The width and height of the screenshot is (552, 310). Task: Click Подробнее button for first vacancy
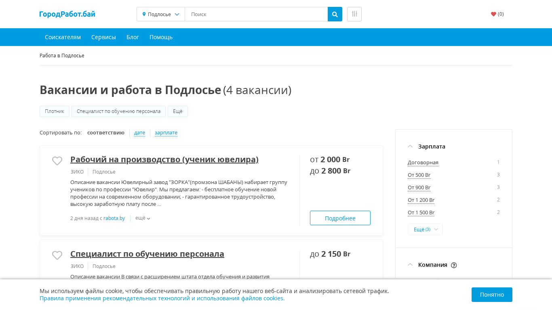point(340,218)
